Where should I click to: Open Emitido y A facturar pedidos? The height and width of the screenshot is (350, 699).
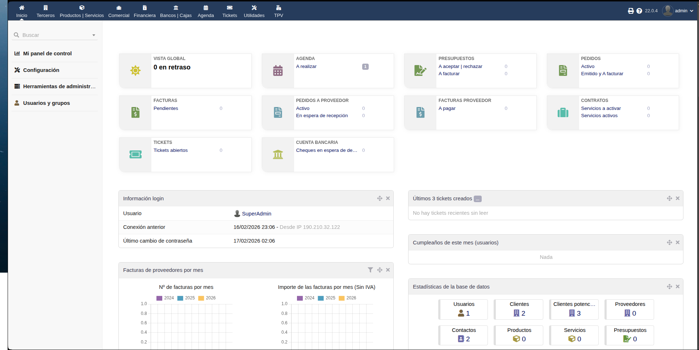pos(602,74)
